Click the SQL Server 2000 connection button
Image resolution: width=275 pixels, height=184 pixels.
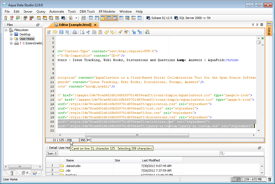(x=192, y=18)
